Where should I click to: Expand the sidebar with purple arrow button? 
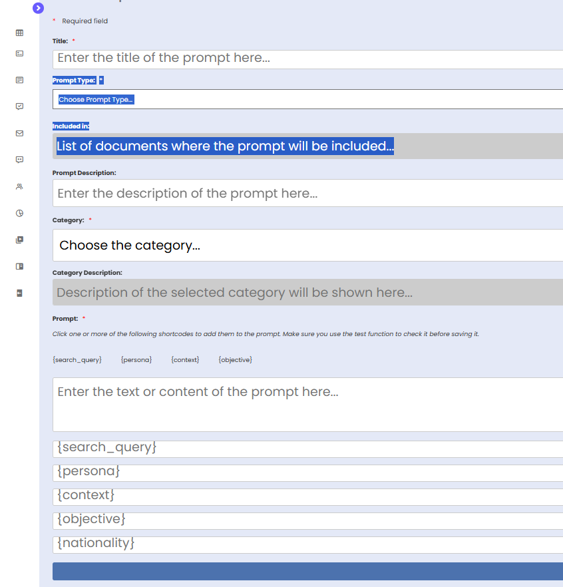(38, 8)
